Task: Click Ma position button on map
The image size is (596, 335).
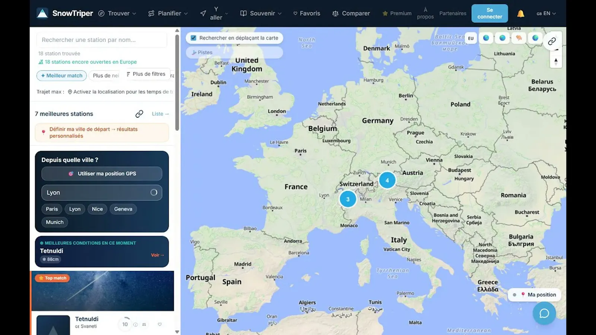Action: (535, 295)
